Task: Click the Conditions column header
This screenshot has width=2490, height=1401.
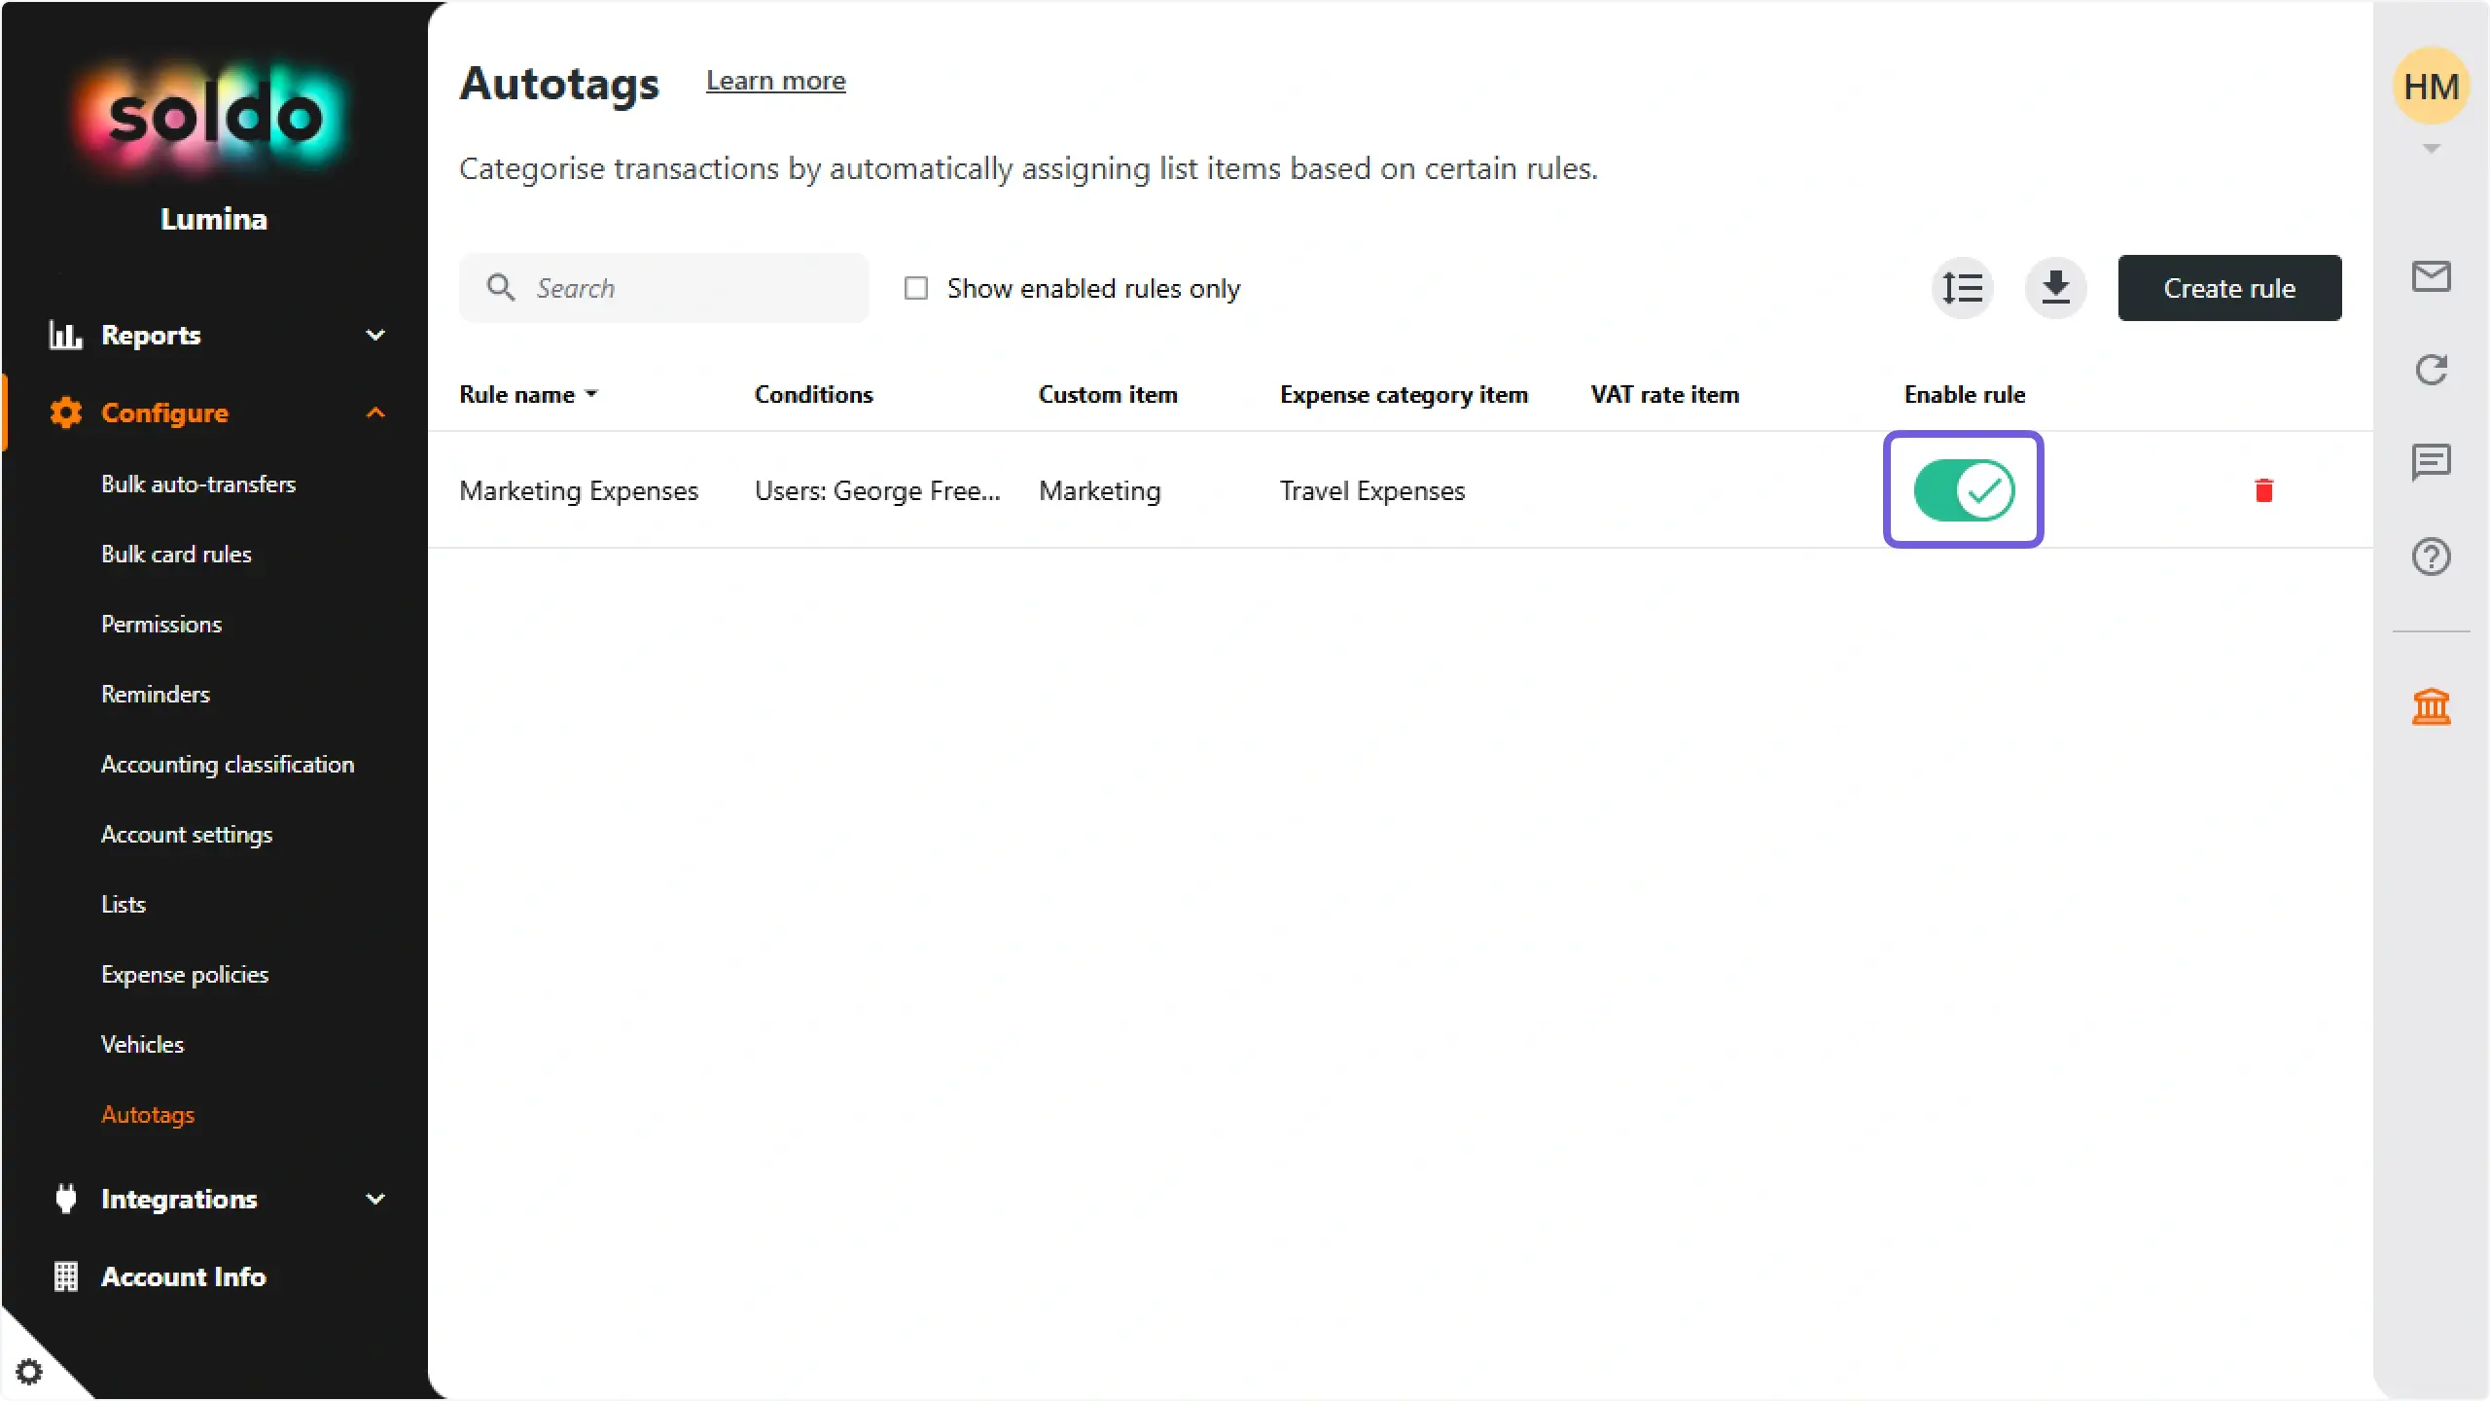Action: pos(813,394)
